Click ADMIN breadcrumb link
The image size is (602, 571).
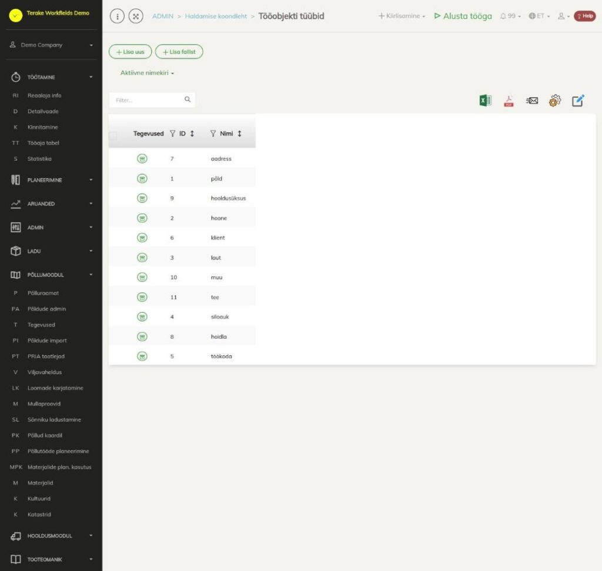163,16
